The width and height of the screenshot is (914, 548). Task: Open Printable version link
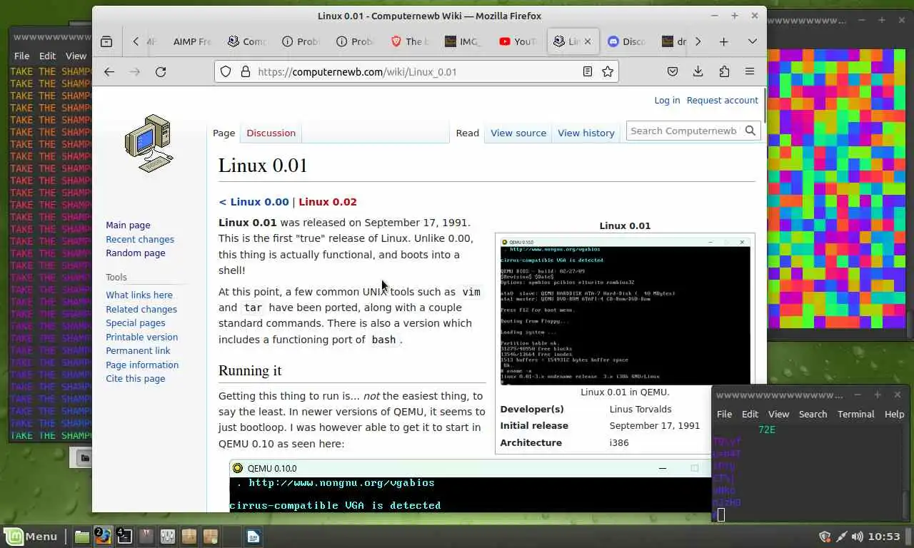[x=141, y=337]
